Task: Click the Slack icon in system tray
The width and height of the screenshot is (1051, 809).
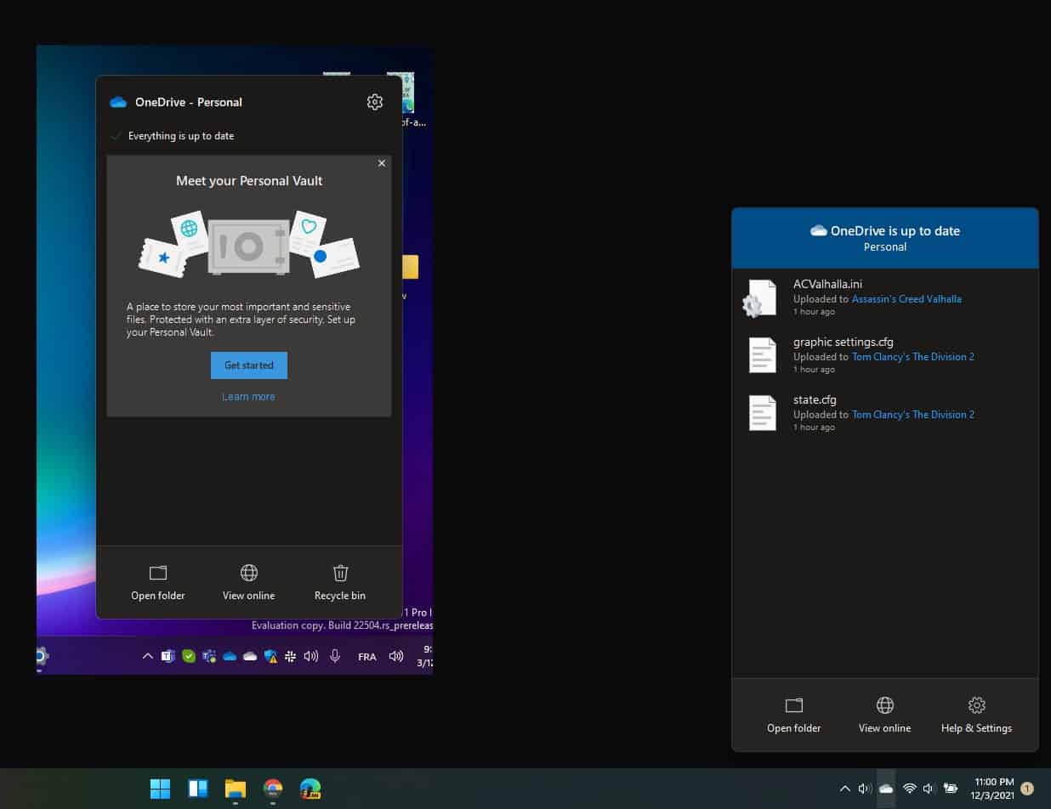Action: [x=291, y=656]
